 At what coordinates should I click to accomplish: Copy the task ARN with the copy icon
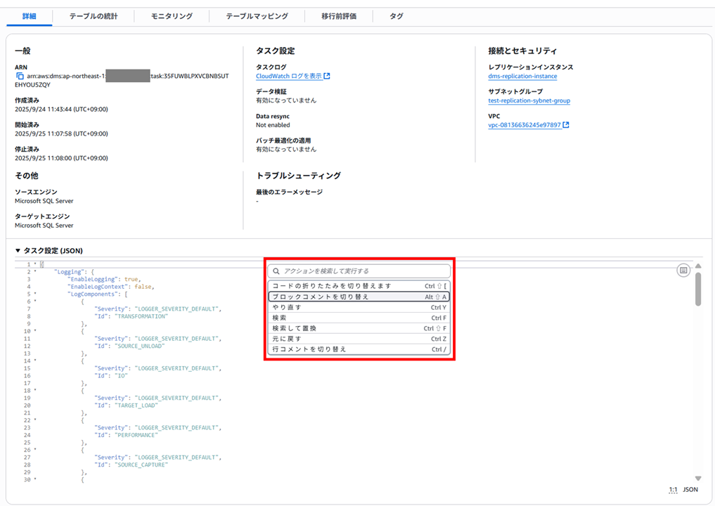(x=20, y=76)
